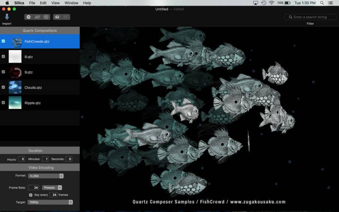Click the image view toolbar icon
The width and height of the screenshot is (339, 212).
pos(57,17)
